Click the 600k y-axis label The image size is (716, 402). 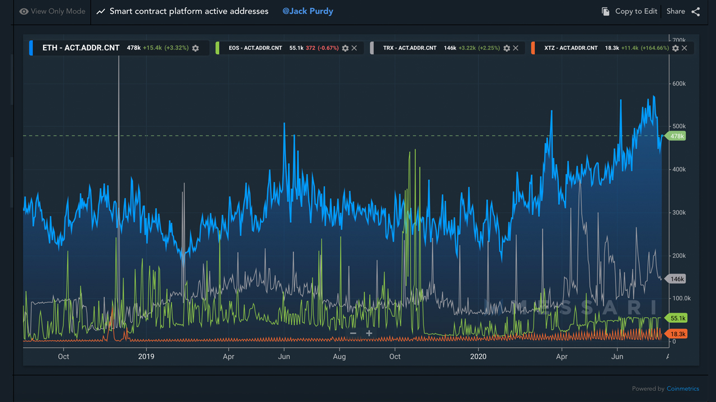click(679, 84)
